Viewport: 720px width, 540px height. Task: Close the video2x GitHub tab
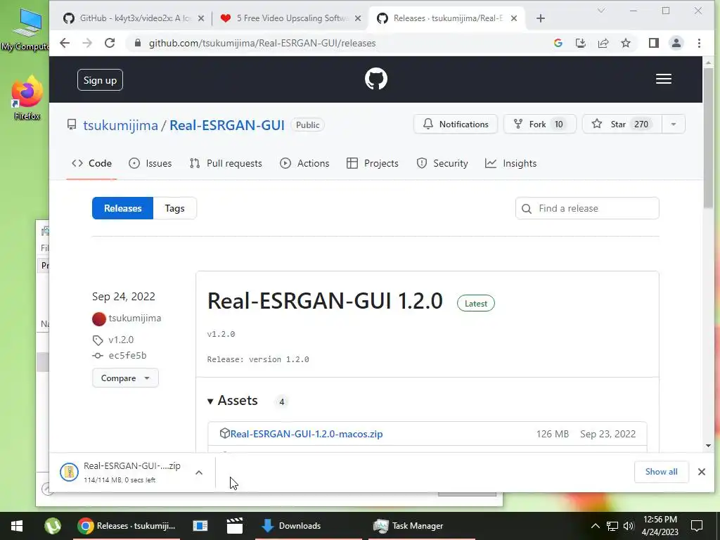point(200,18)
